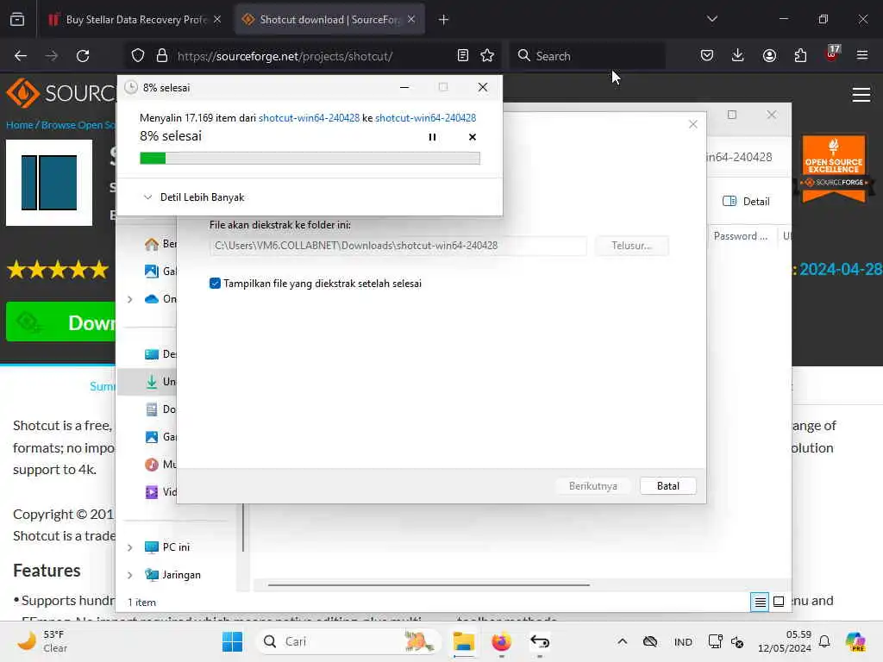Viewport: 883px width, 662px height.
Task: Click the Firefox back arrow
Action: (x=21, y=56)
